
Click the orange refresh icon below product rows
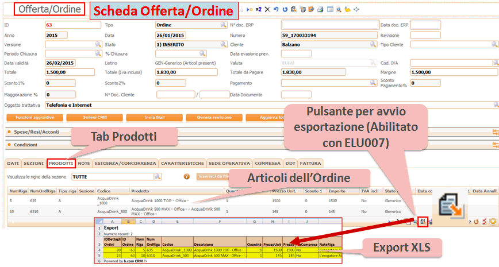477,222
